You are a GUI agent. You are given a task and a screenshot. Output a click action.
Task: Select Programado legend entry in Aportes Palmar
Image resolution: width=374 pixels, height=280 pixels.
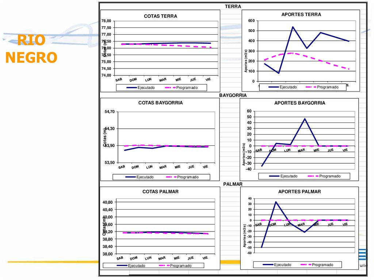317,265
